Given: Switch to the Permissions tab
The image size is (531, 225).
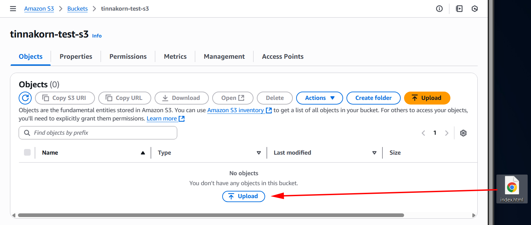Looking at the screenshot, I should coord(128,56).
